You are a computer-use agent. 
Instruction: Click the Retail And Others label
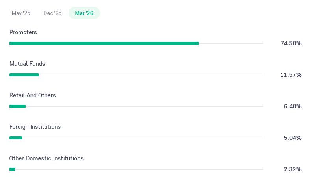[32, 95]
